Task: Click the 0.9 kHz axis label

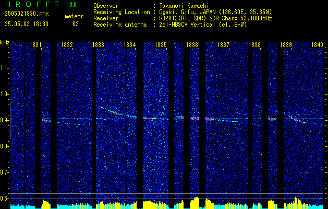Action: (4, 120)
